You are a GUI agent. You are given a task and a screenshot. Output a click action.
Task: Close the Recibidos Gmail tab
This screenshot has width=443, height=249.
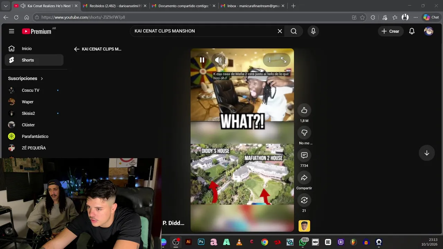[145, 6]
